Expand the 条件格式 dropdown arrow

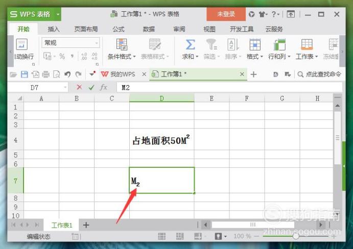point(134,57)
